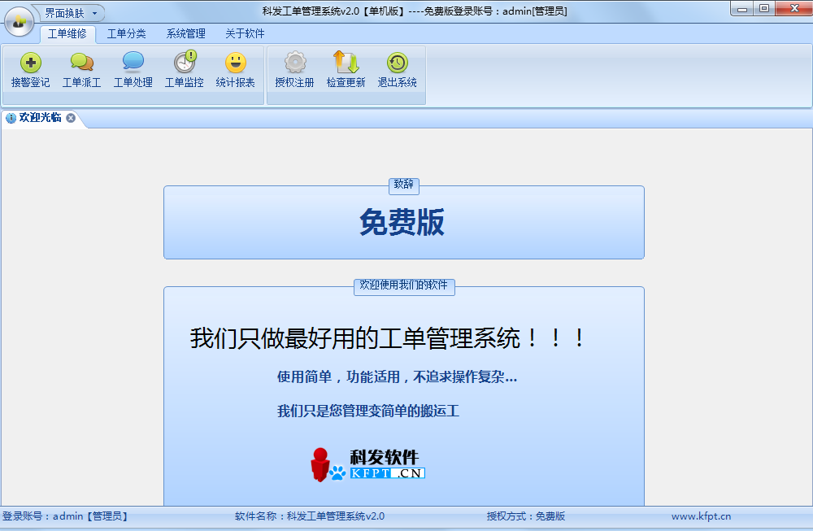Screen dimensions: 813x531
Task: Open the 系统管理 ribbon tab
Action: [185, 33]
